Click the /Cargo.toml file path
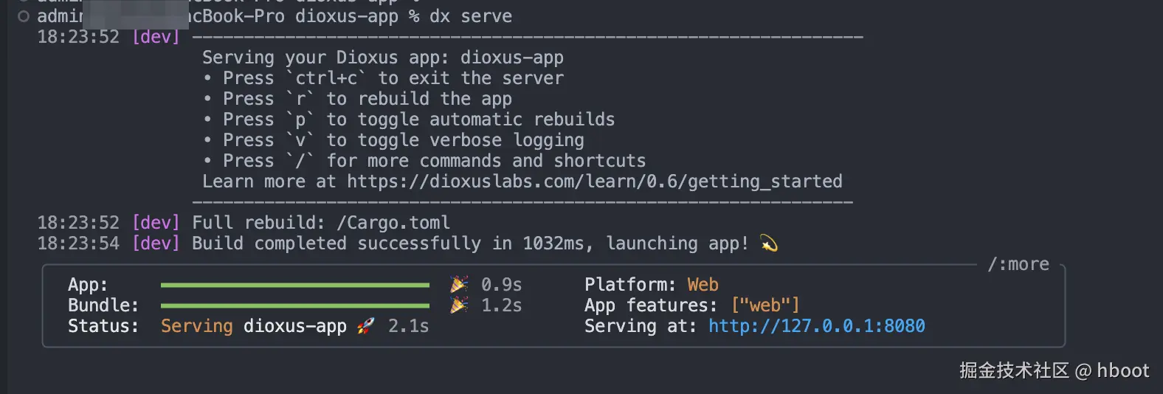The image size is (1163, 394). point(393,223)
